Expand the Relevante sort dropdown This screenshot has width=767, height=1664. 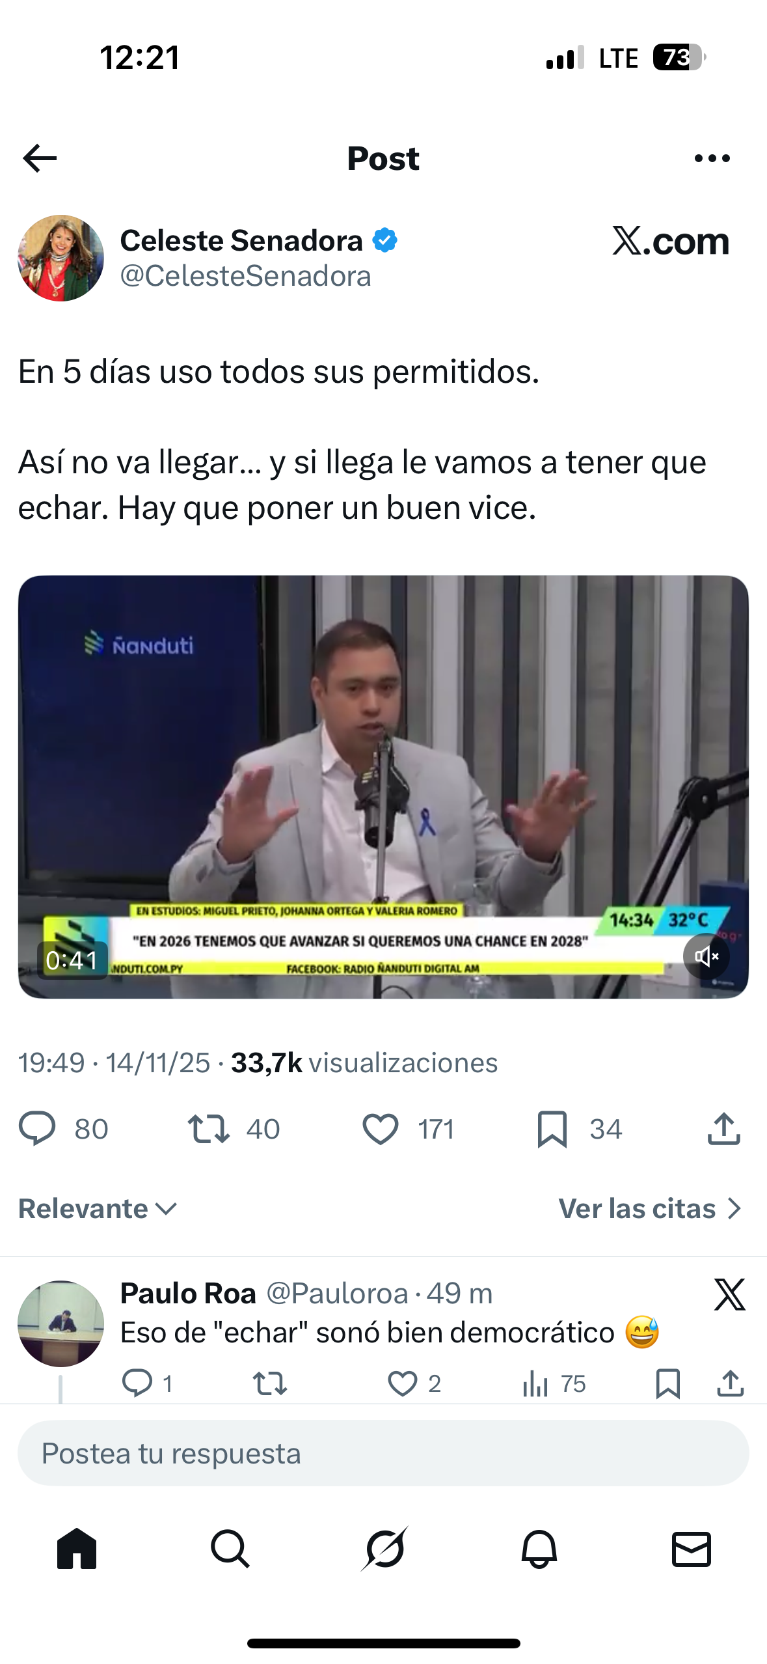(x=98, y=1208)
